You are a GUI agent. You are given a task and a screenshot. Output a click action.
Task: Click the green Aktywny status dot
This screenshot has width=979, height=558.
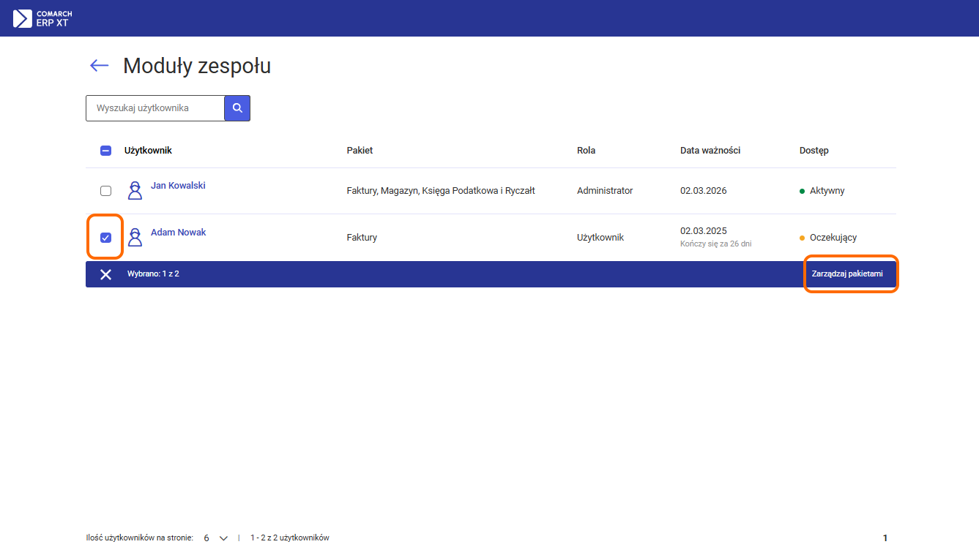click(803, 191)
